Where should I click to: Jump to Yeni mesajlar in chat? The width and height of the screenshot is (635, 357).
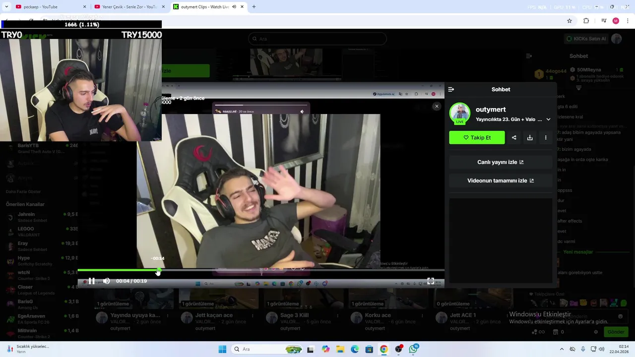click(x=578, y=252)
